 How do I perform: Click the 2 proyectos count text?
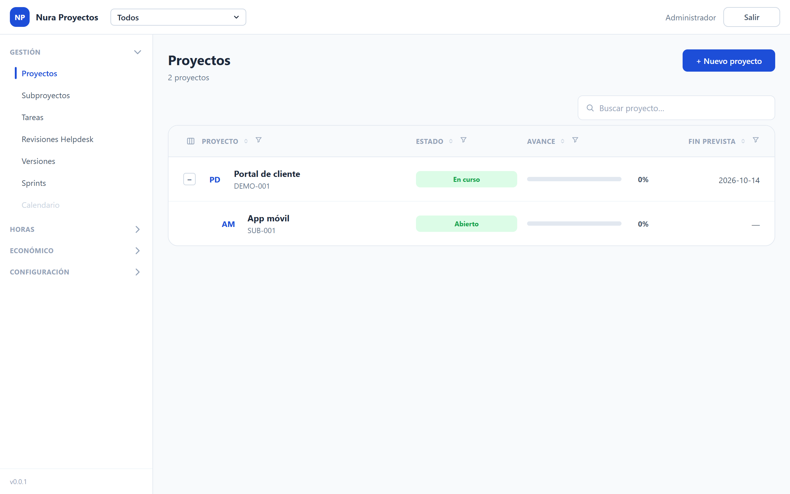tap(188, 77)
